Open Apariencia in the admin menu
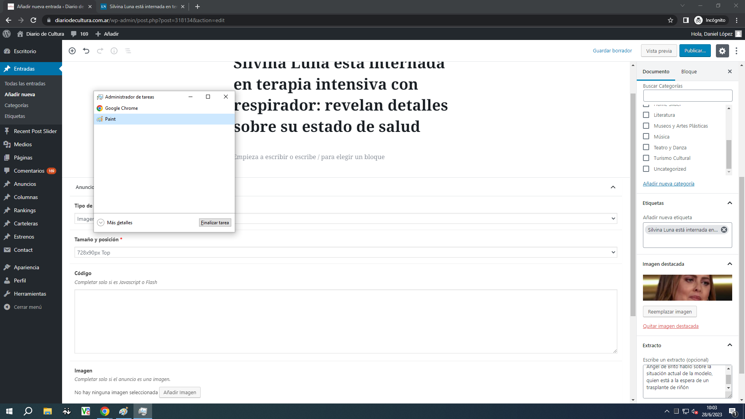The width and height of the screenshot is (745, 419). pos(26,267)
